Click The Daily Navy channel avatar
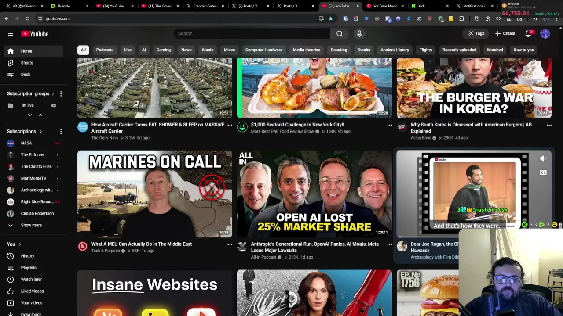563x316 pixels. 82,127
